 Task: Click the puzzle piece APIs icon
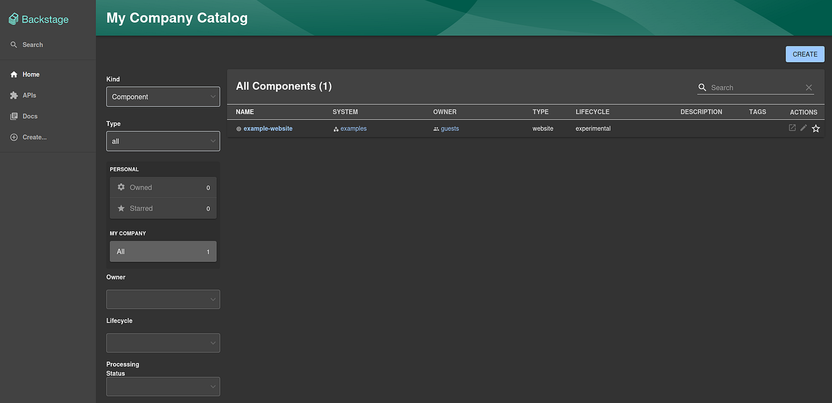tap(14, 95)
